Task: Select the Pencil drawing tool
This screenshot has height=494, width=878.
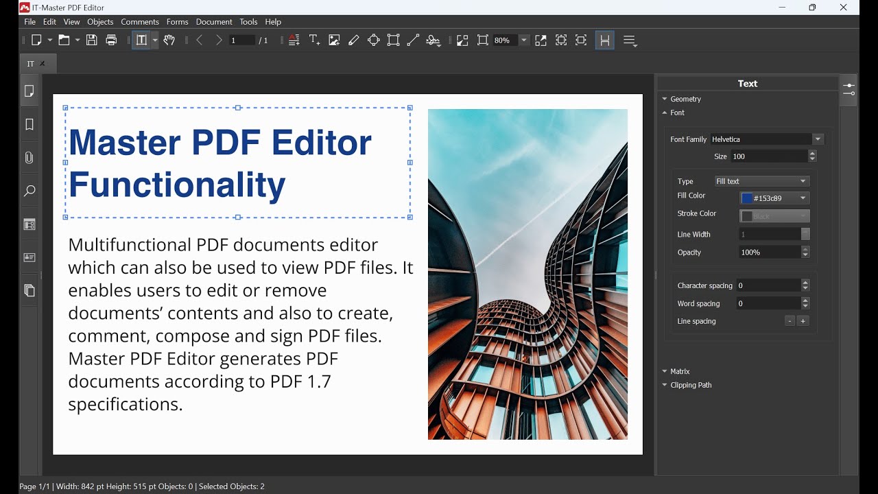Action: coord(354,40)
